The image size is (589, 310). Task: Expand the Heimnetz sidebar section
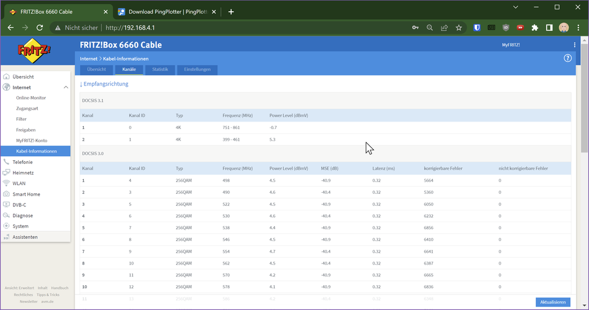click(x=23, y=173)
